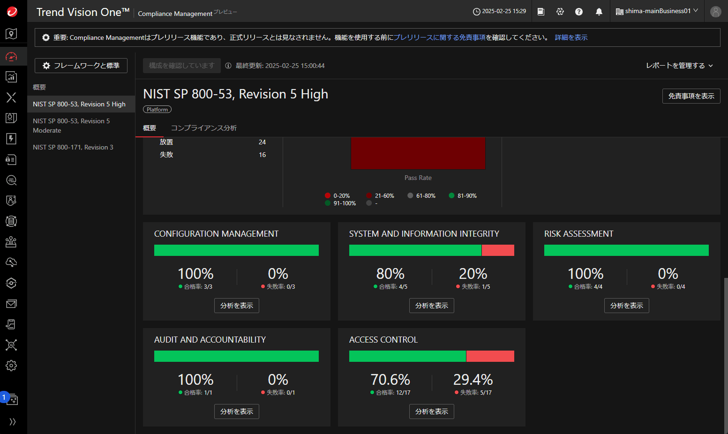Open the map-pin sidebar icon

11,34
